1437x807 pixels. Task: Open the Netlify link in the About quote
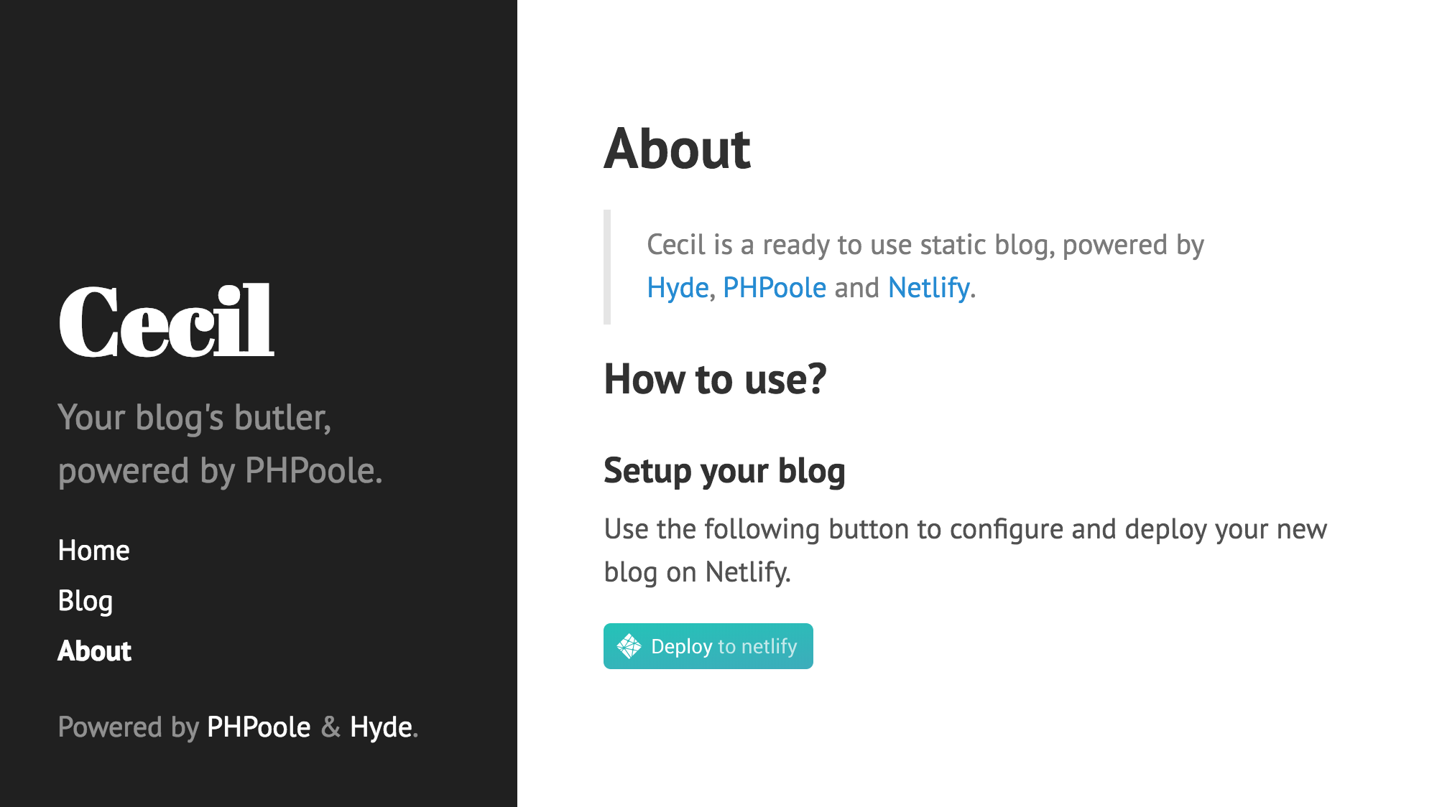click(928, 286)
